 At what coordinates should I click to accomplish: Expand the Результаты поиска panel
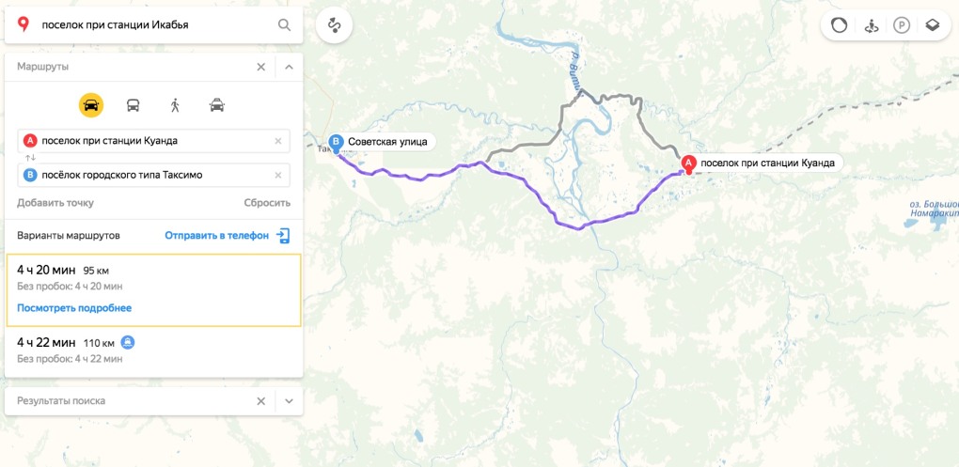pos(290,401)
